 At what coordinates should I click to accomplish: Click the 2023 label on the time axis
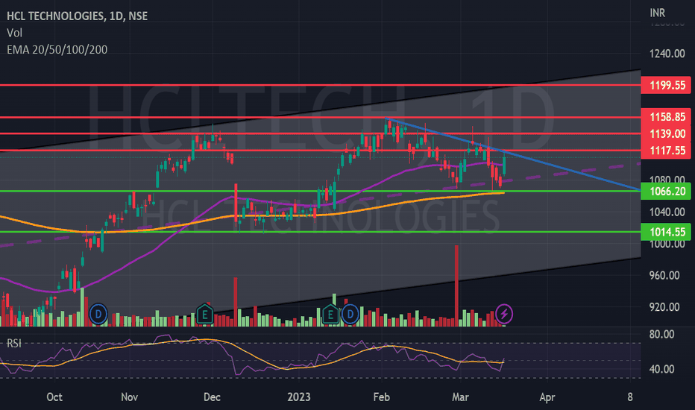click(x=299, y=397)
